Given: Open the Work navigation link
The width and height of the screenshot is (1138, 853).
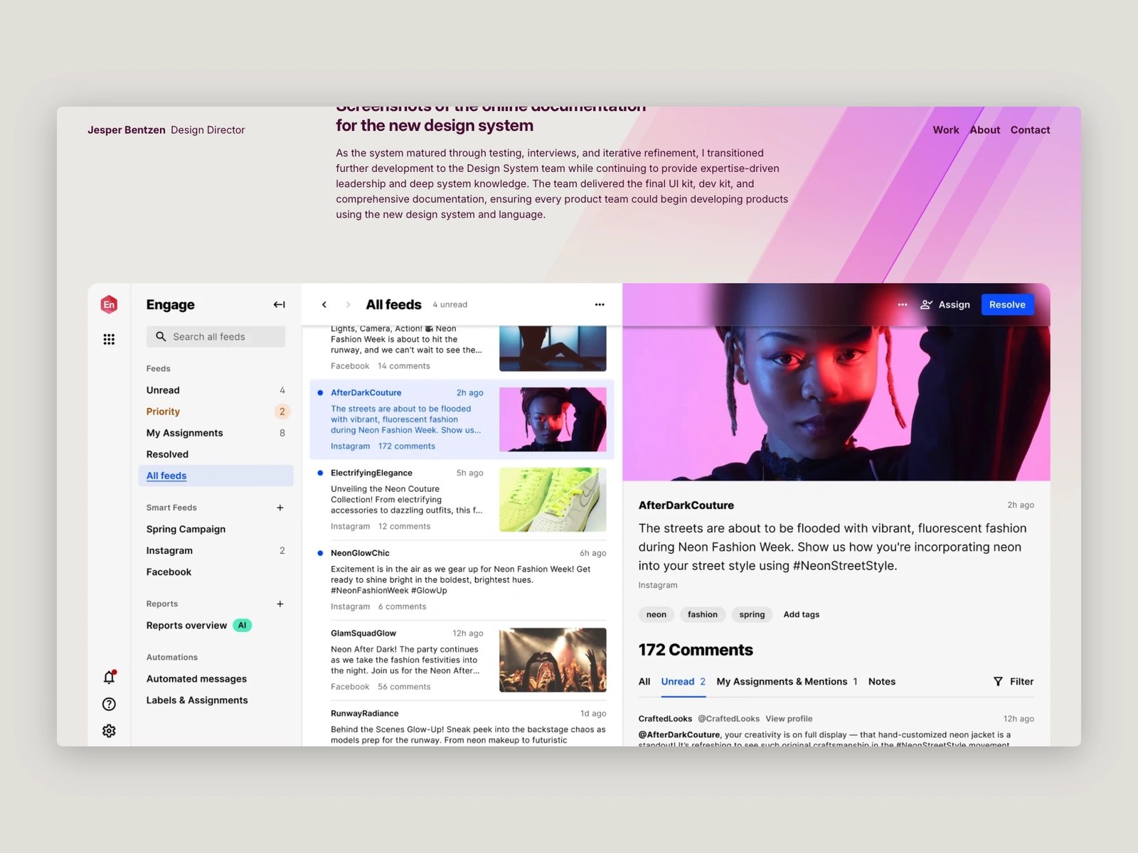Looking at the screenshot, I should click(x=946, y=129).
